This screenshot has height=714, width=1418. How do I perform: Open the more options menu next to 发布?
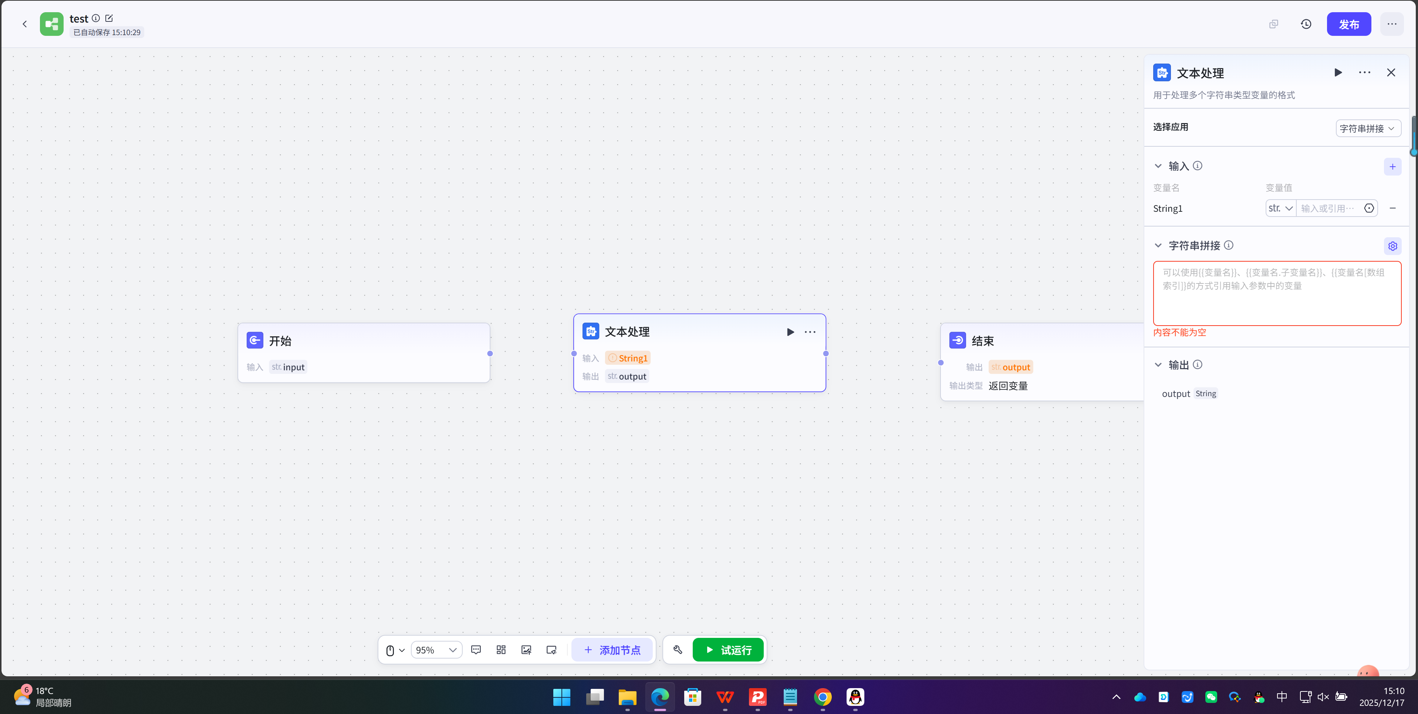1392,24
